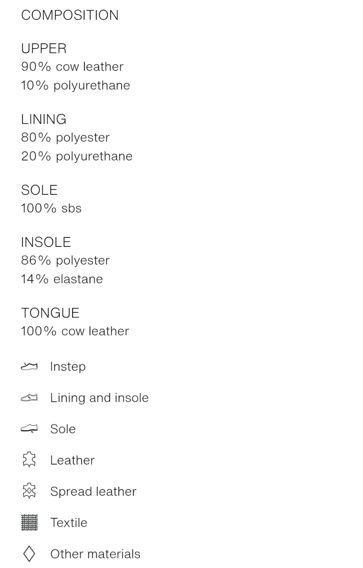Click the Textile legend label
Screen dimensions: 363x568
pyautogui.click(x=69, y=523)
